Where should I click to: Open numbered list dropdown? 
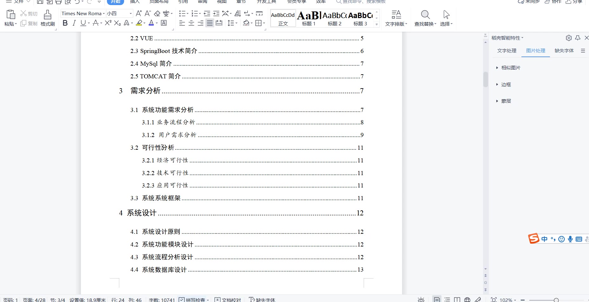200,14
